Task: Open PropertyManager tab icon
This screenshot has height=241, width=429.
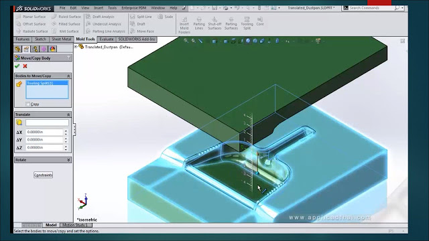Action: coord(26,49)
